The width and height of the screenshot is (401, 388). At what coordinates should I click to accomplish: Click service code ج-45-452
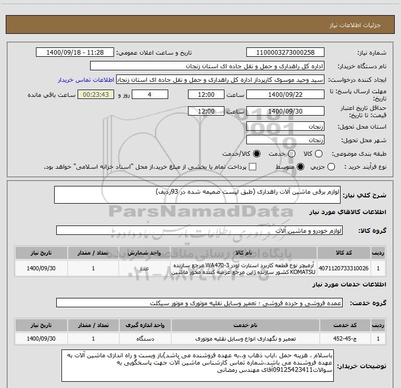pyautogui.click(x=345, y=339)
